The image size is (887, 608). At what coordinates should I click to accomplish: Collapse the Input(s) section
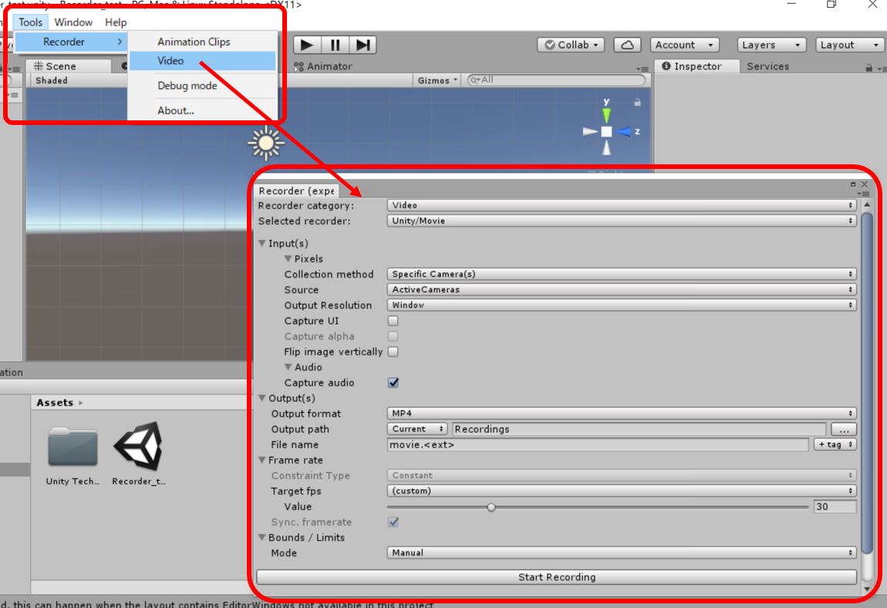coord(262,244)
